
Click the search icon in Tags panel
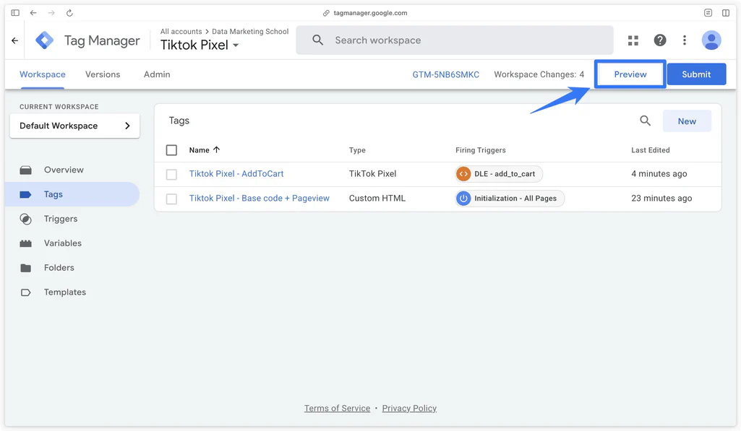tap(645, 121)
